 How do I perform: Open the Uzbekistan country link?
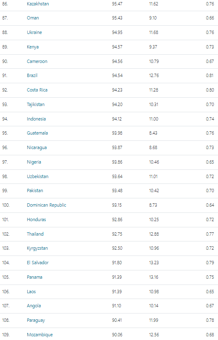38,176
